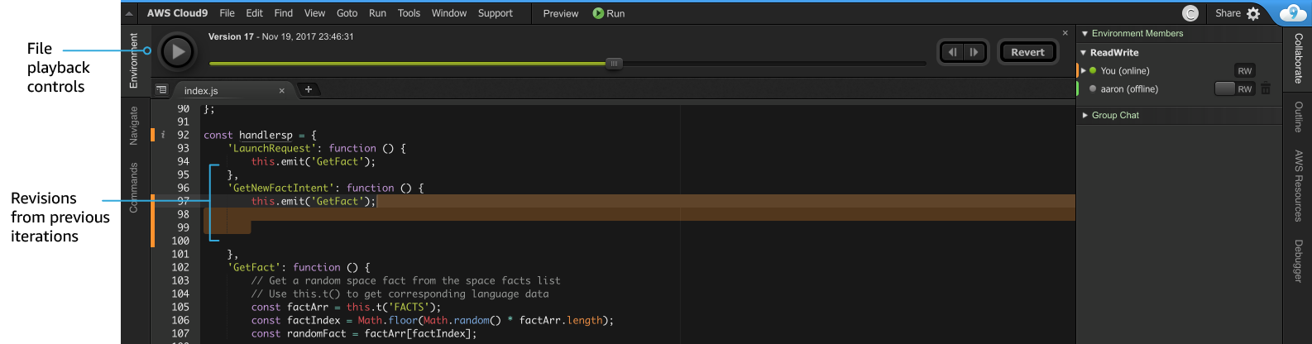Viewport: 1312px width, 344px height.
Task: Collapse the ReadWrite members group
Action: point(1084,53)
